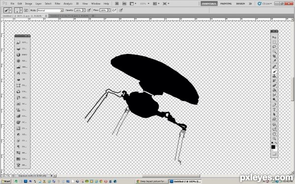Open the Windows Start button
This screenshot has height=184, width=295.
click(6, 182)
